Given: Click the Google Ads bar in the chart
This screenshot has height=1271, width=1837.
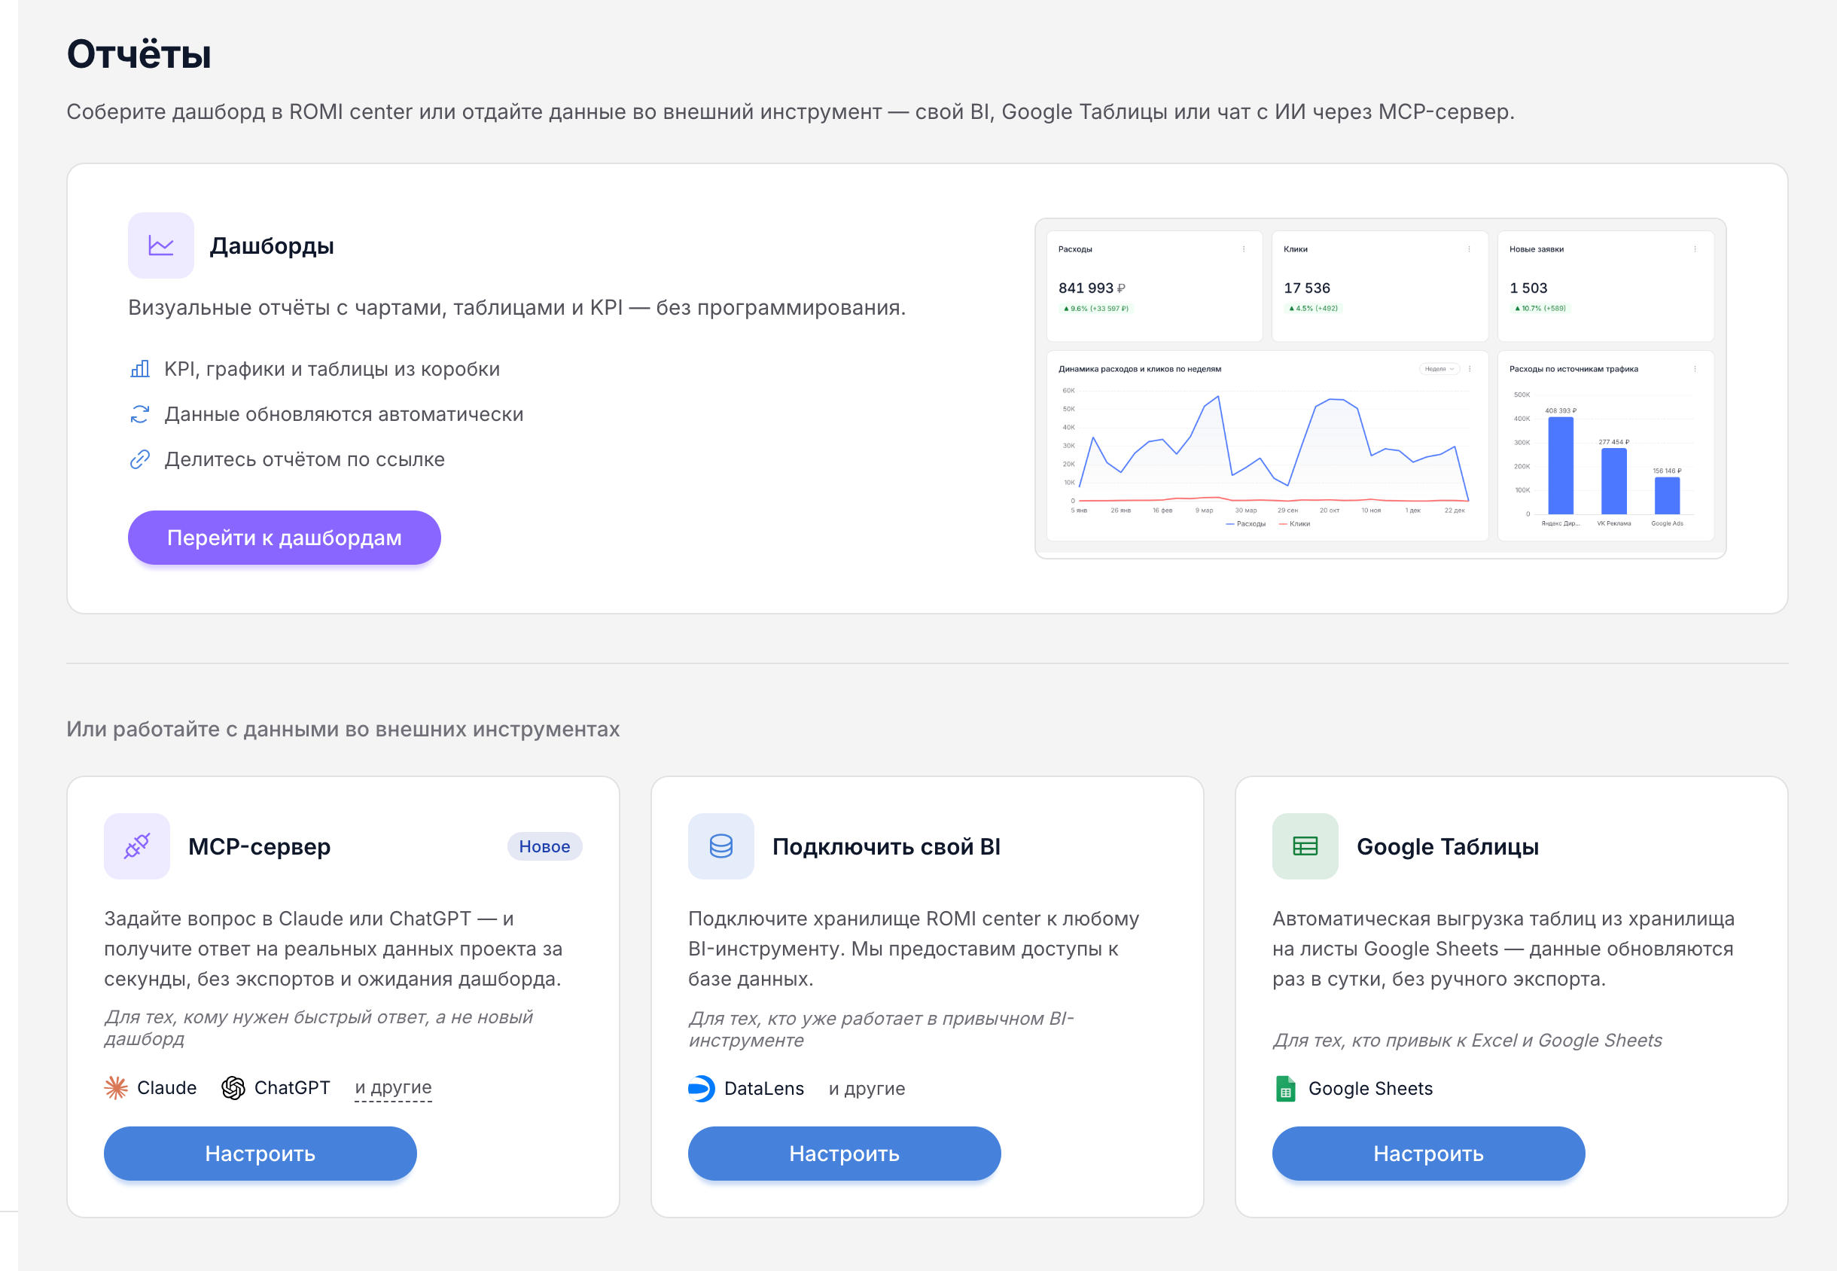Looking at the screenshot, I should pos(1668,495).
